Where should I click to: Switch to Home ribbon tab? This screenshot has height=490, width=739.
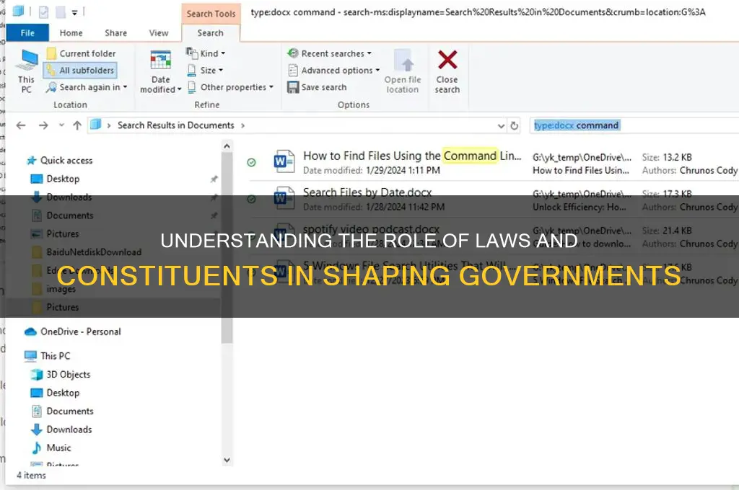[x=71, y=33]
